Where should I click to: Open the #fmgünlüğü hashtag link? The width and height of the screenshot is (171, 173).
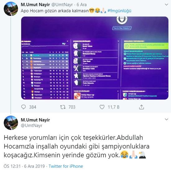(119, 11)
